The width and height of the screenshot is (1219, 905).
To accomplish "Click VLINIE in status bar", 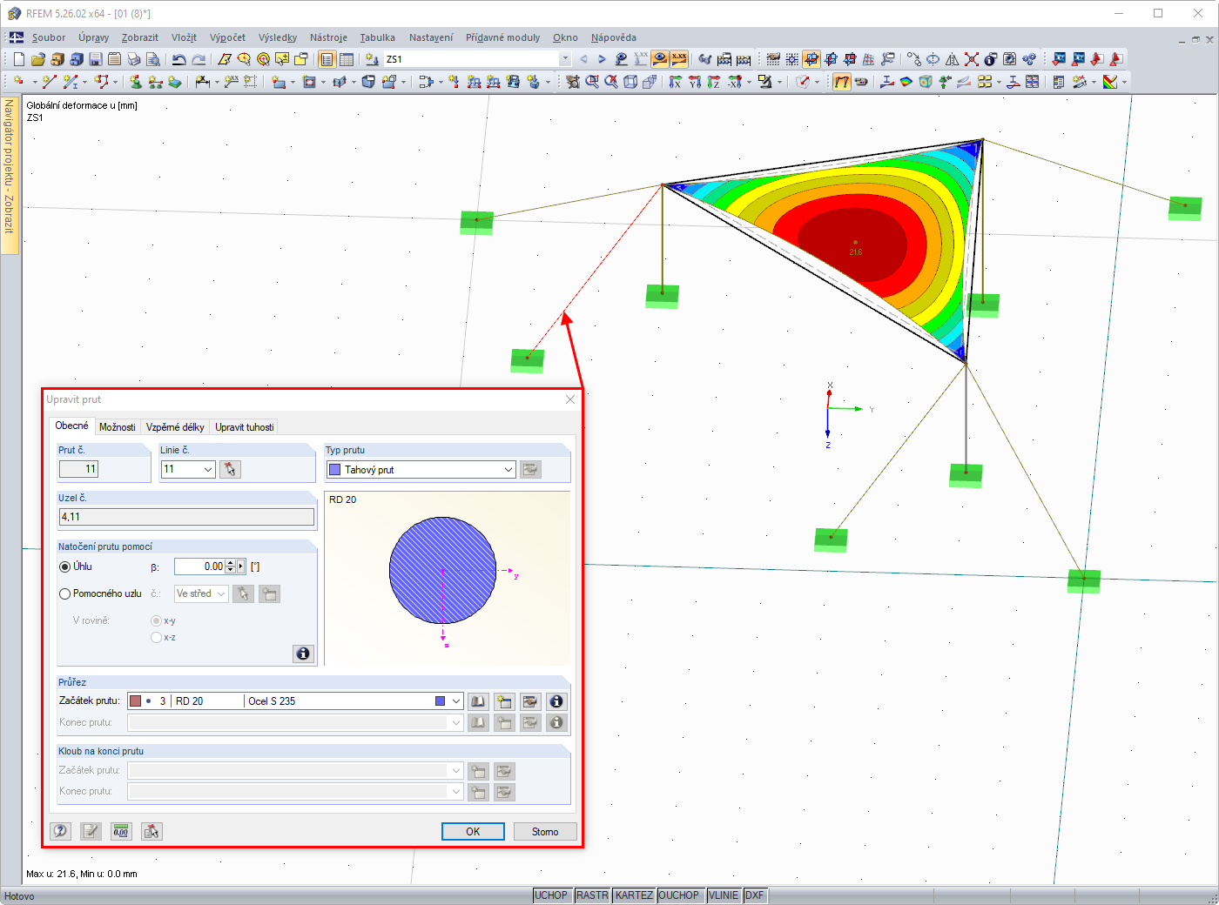I will click(x=724, y=895).
